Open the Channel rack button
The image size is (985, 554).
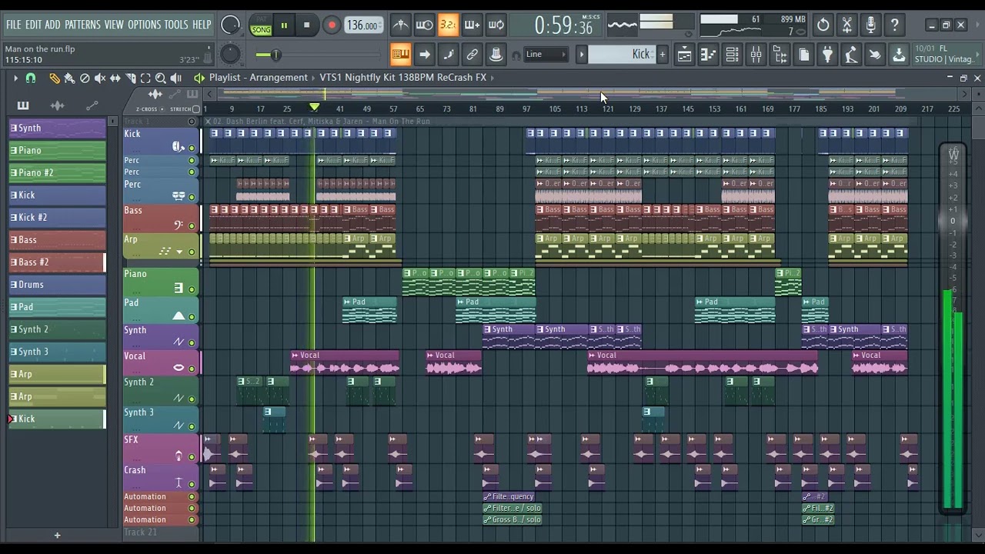tap(732, 55)
